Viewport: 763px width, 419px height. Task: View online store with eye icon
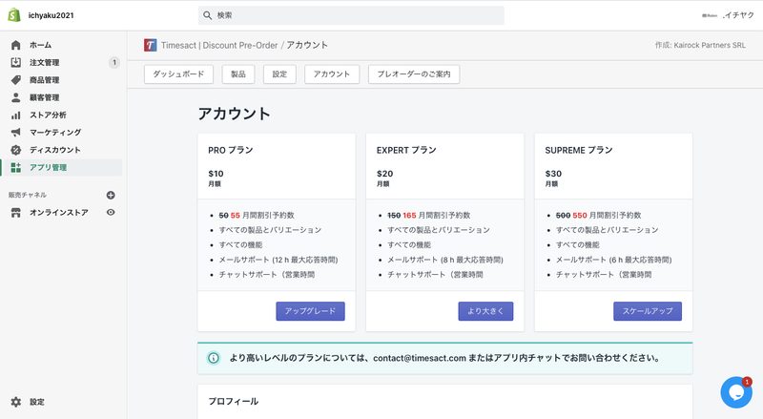111,213
